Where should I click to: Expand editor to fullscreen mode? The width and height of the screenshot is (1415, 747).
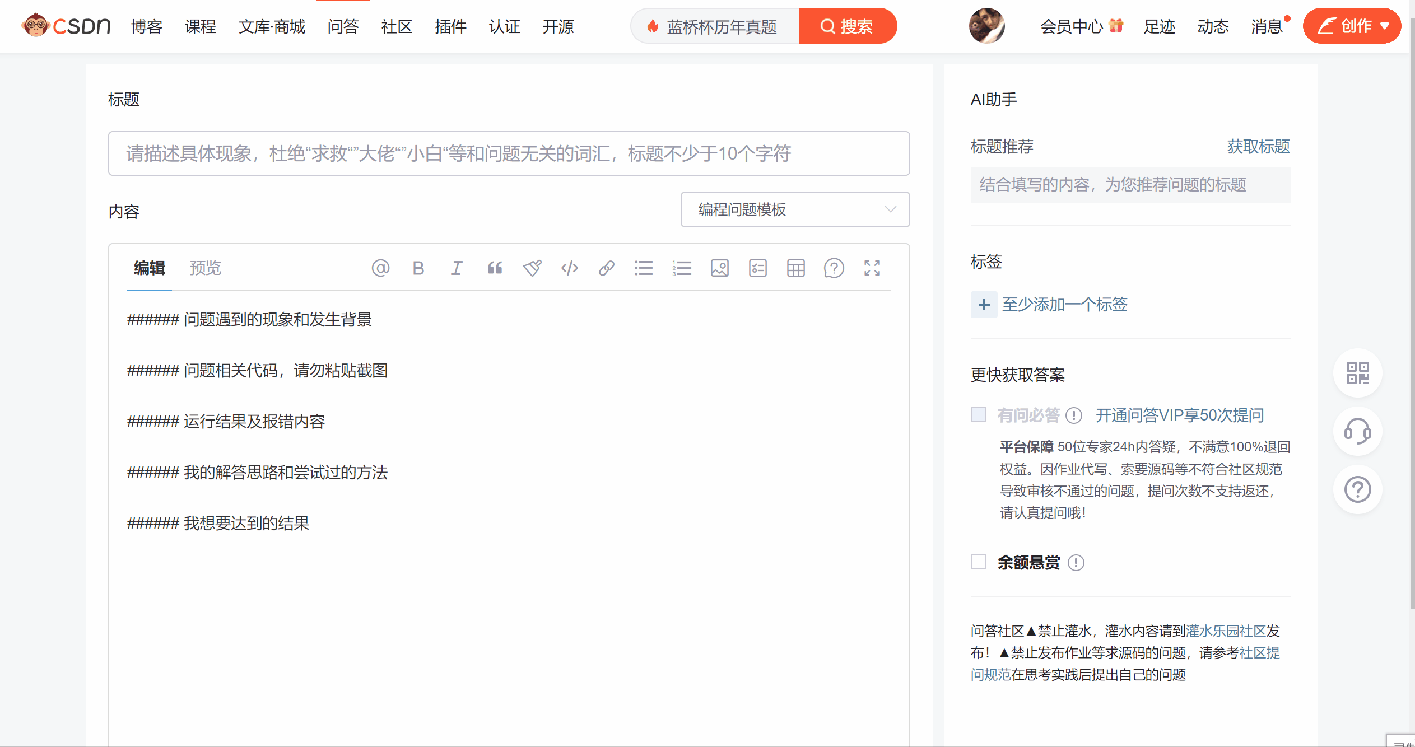click(872, 268)
